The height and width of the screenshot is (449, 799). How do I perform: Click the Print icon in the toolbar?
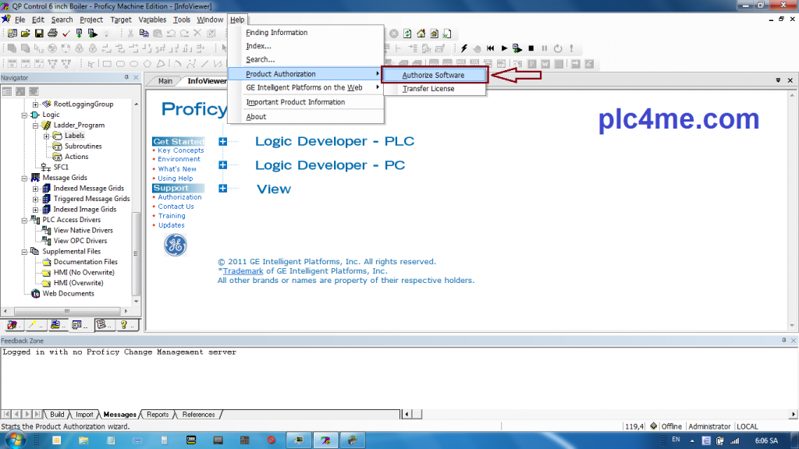coord(52,34)
